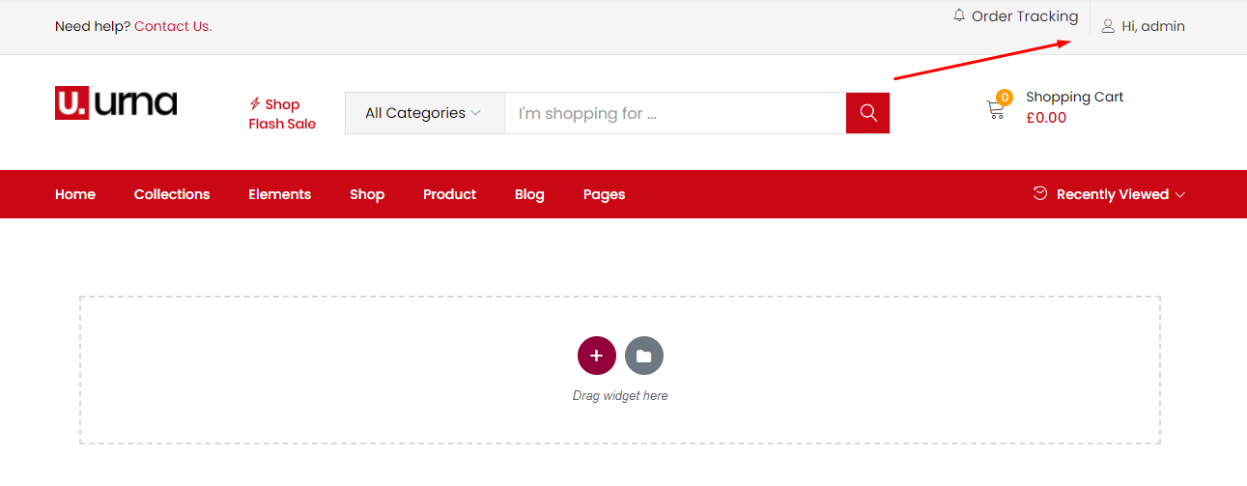Click the Recently Viewed clock icon

tap(1040, 193)
